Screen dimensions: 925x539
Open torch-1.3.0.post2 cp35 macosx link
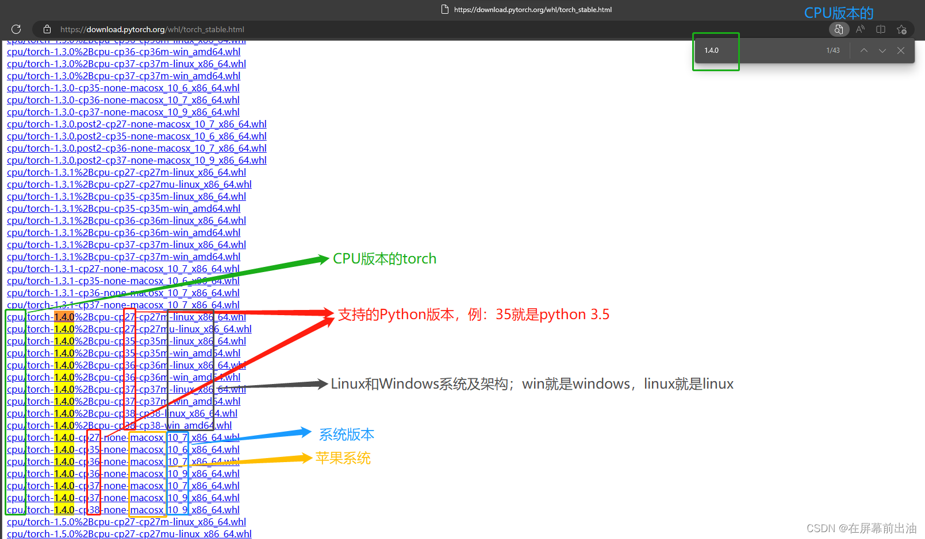tap(137, 136)
